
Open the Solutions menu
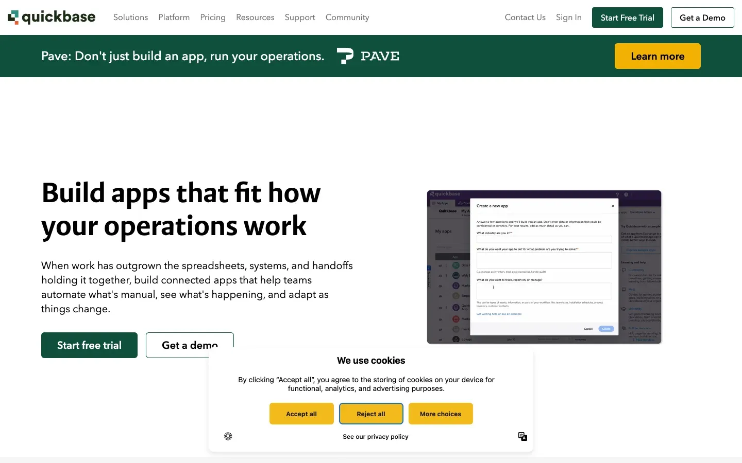(130, 17)
